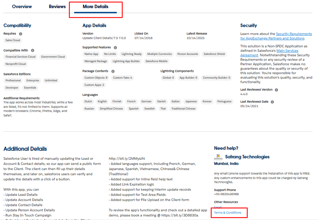Click the Simplified Chinese language tag
This screenshot has height=220, width=318.
(x=111, y=109)
